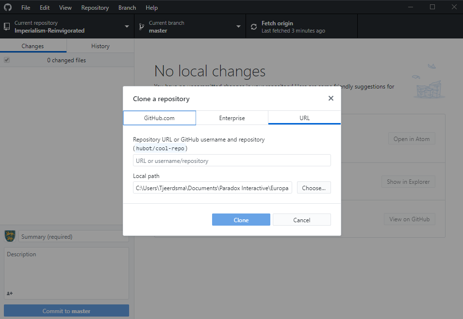
Task: Click the Cancel button
Action: pyautogui.click(x=302, y=220)
